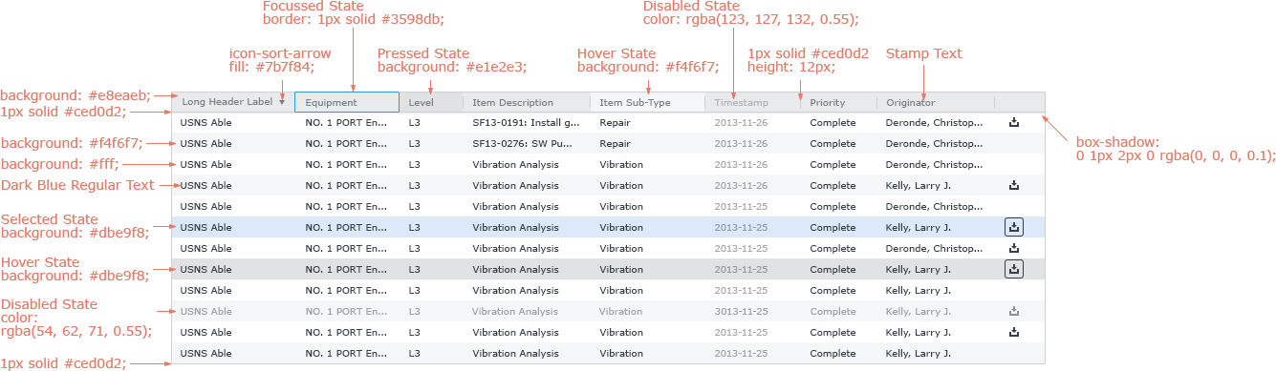Click the Repair cell in the SF13-0191 row
This screenshot has width=1276, height=371.
click(615, 122)
